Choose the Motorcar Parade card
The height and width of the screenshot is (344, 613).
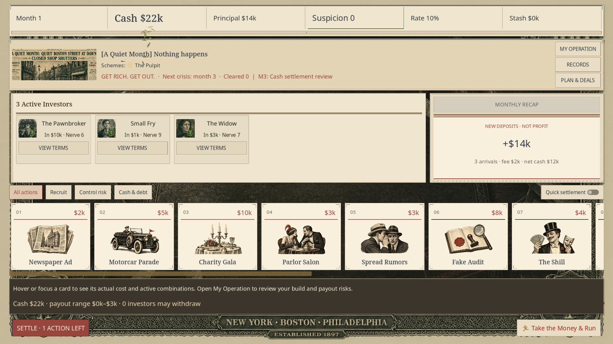tap(134, 237)
